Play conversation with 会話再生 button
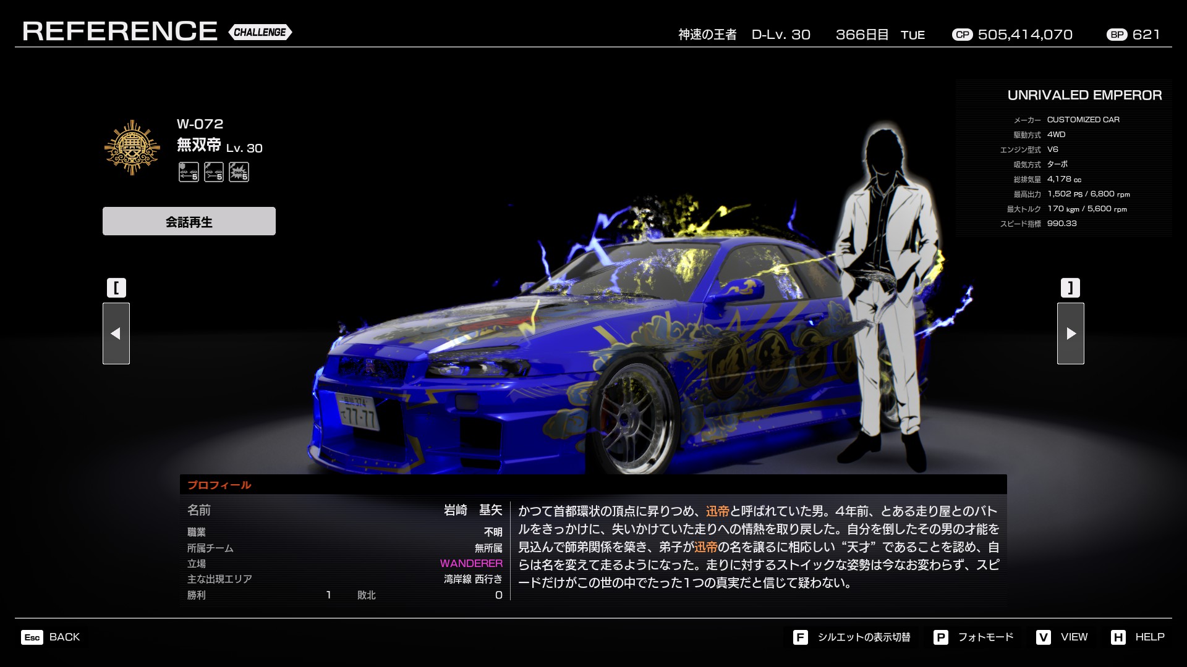 click(x=189, y=221)
